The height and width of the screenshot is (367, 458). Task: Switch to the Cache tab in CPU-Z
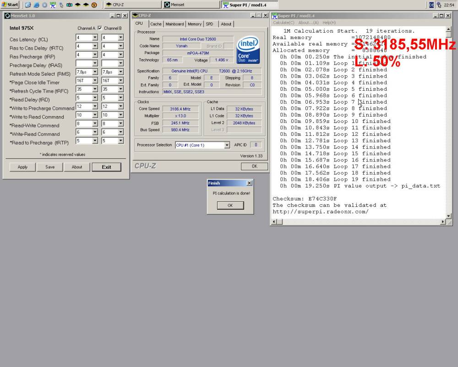[156, 24]
